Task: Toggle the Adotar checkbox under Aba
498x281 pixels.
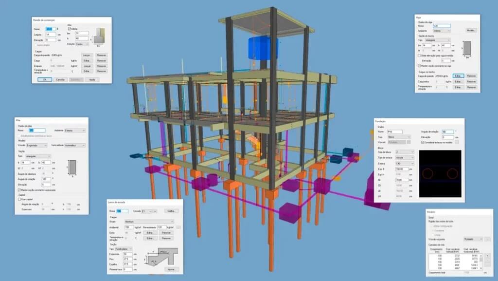Action: 69,29
